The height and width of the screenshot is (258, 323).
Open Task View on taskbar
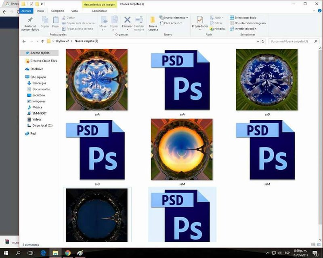tap(30, 253)
